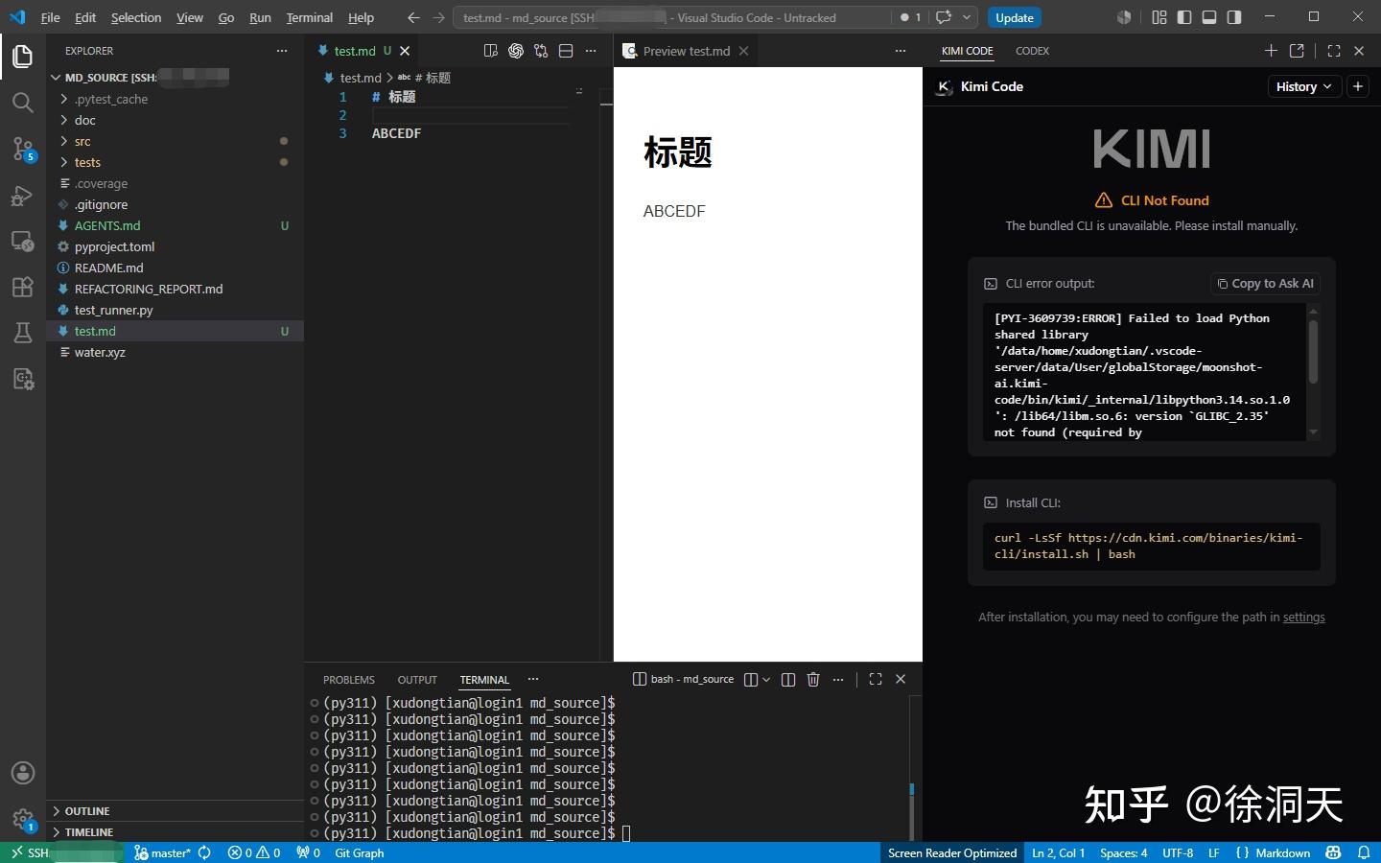
Task: Toggle the secondary side bar
Action: point(1234,17)
